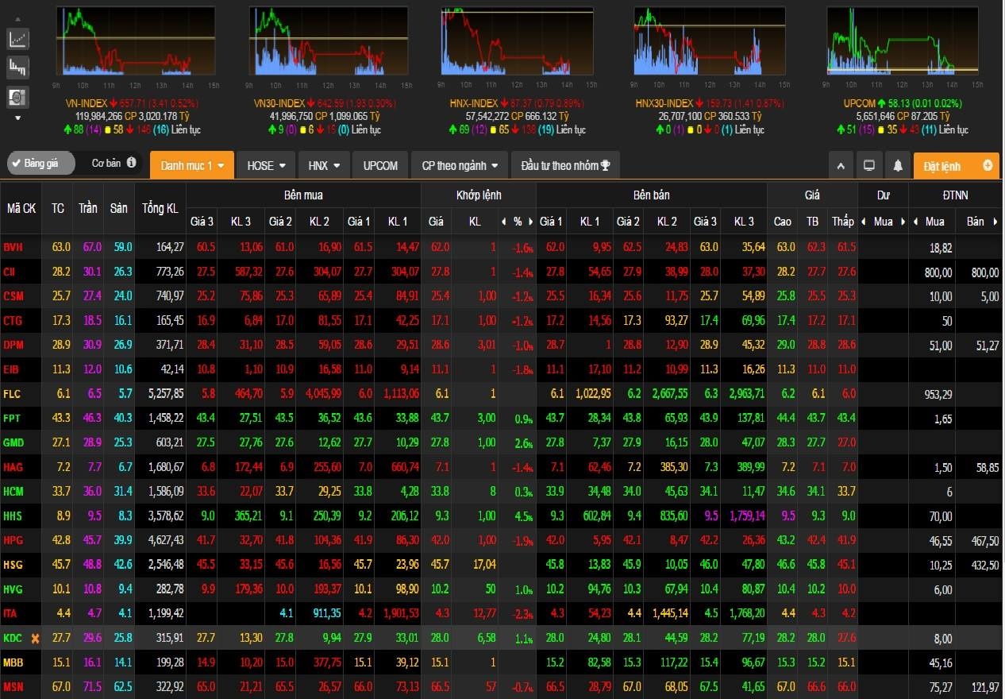1005x699 pixels.
Task: Click the monitor display icon near Đặt lệnh
Action: tap(869, 165)
